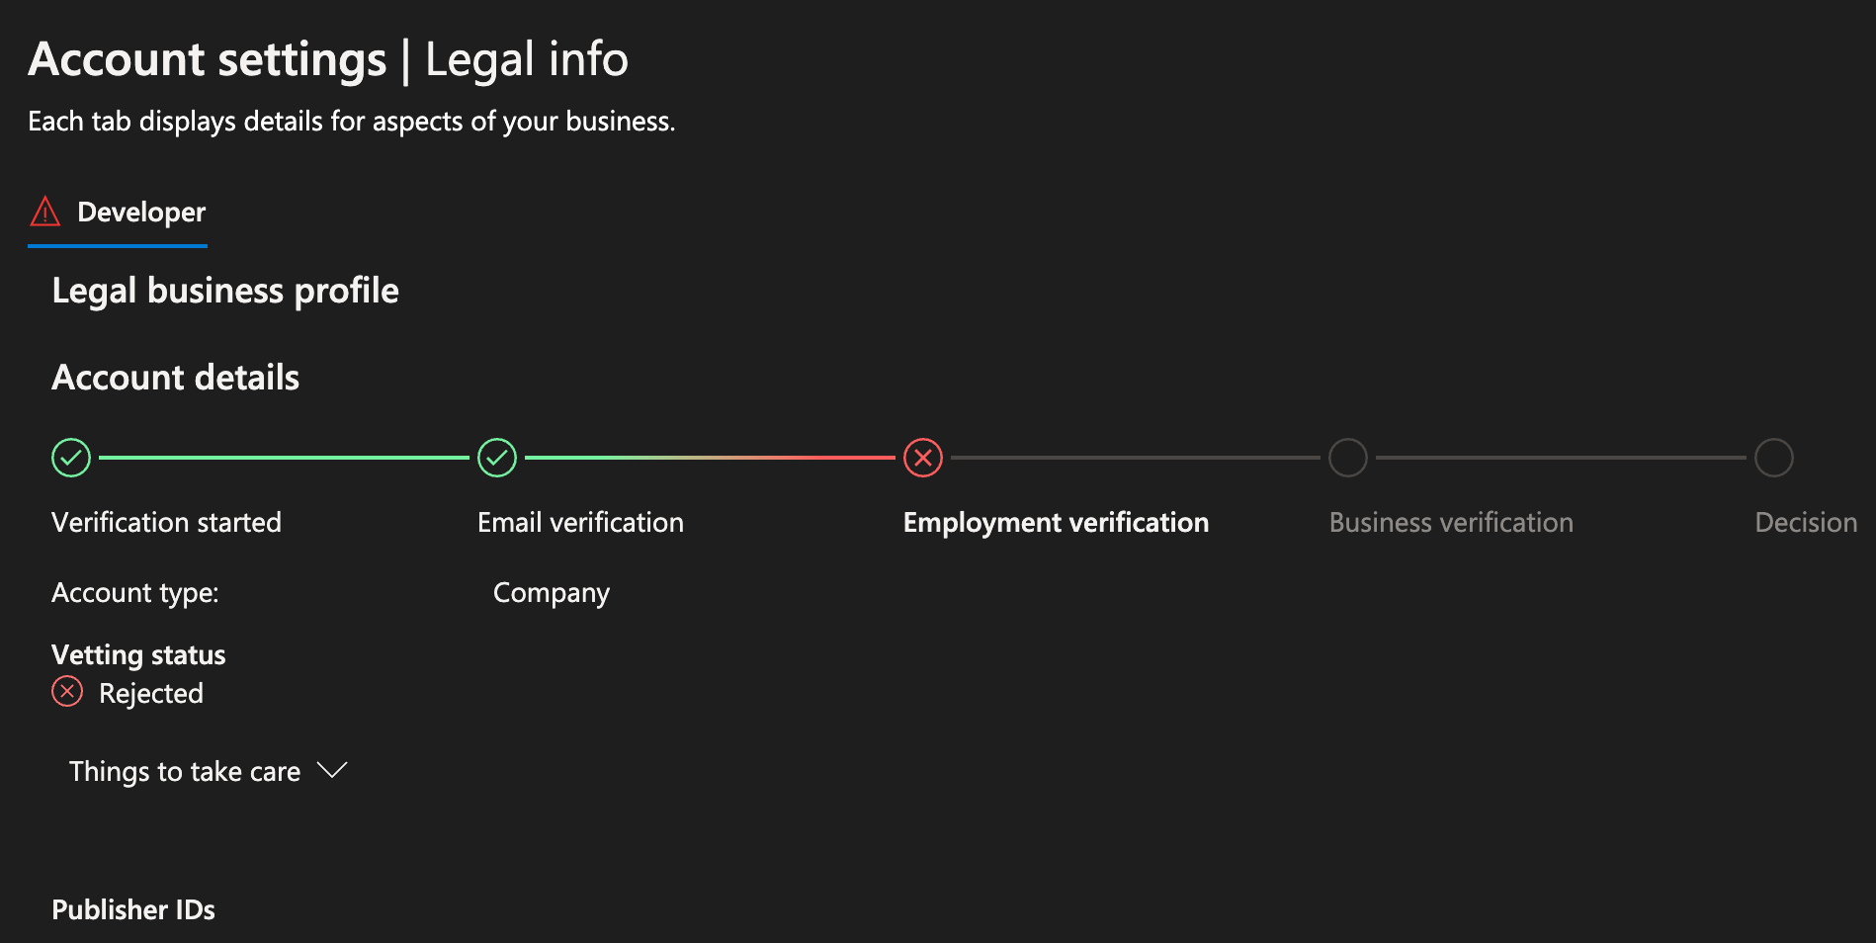Viewport: 1876px width, 943px height.
Task: Click the green checkmark for Verification started
Action: pyautogui.click(x=70, y=458)
